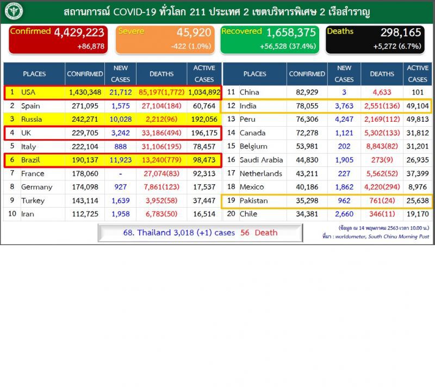Select the Chile country name
435x387 pixels.
[x=248, y=214]
